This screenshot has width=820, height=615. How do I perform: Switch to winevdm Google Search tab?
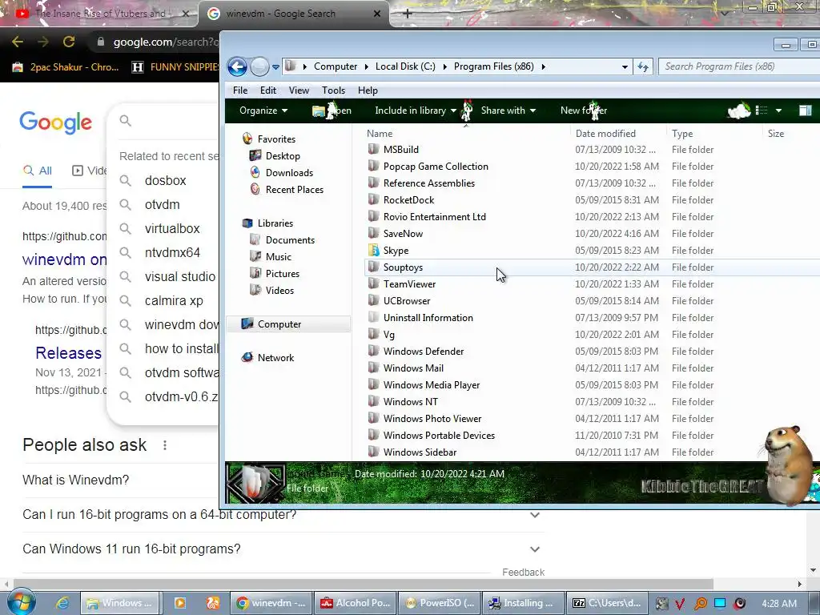tap(294, 14)
